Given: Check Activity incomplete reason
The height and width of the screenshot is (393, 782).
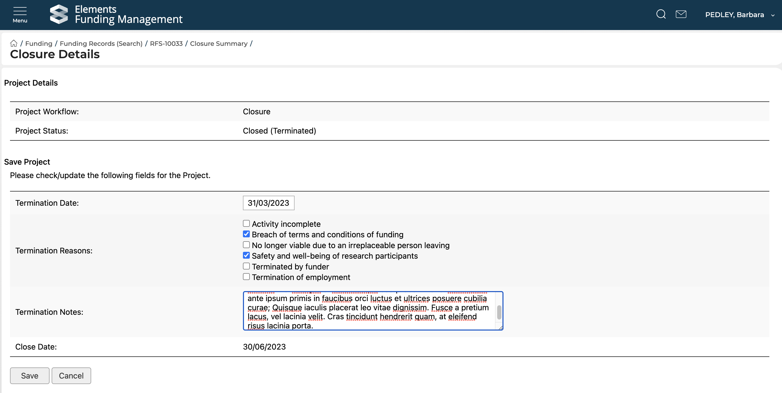Looking at the screenshot, I should point(246,224).
